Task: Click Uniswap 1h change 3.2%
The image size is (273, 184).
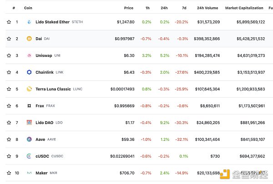Action: click(147, 55)
